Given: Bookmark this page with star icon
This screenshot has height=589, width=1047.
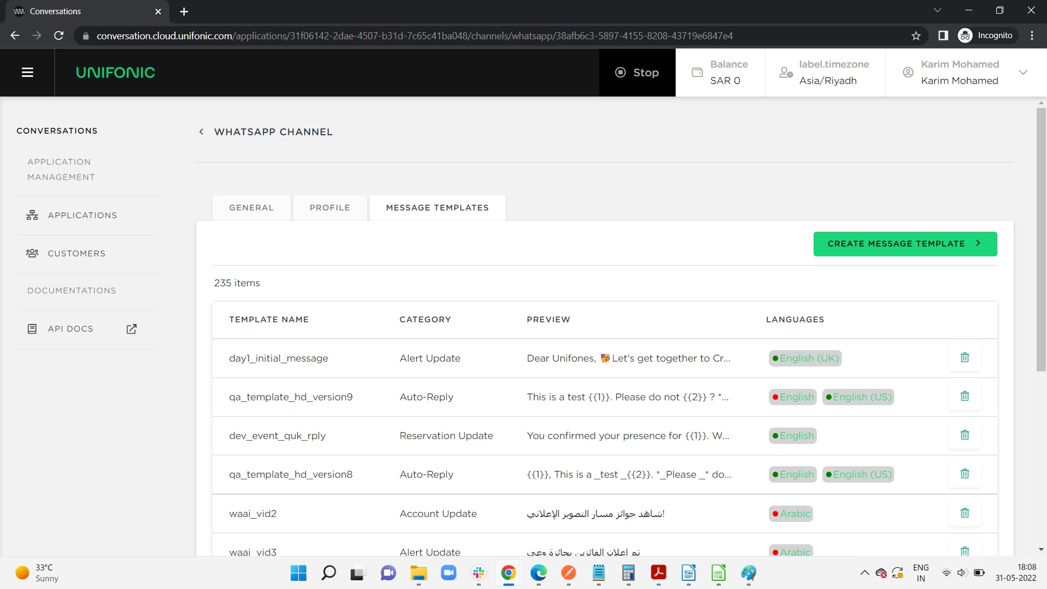Looking at the screenshot, I should click(x=916, y=36).
